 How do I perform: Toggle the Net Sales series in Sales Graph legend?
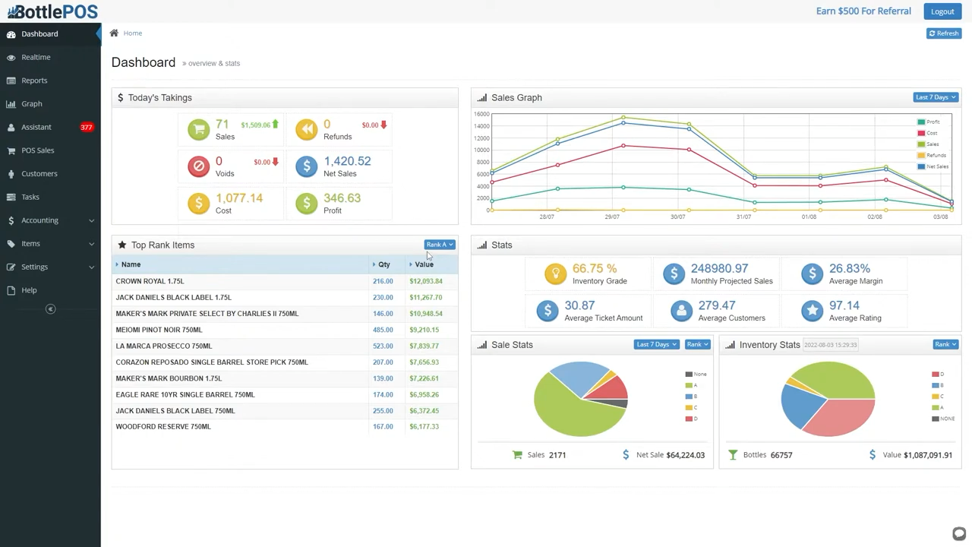933,166
